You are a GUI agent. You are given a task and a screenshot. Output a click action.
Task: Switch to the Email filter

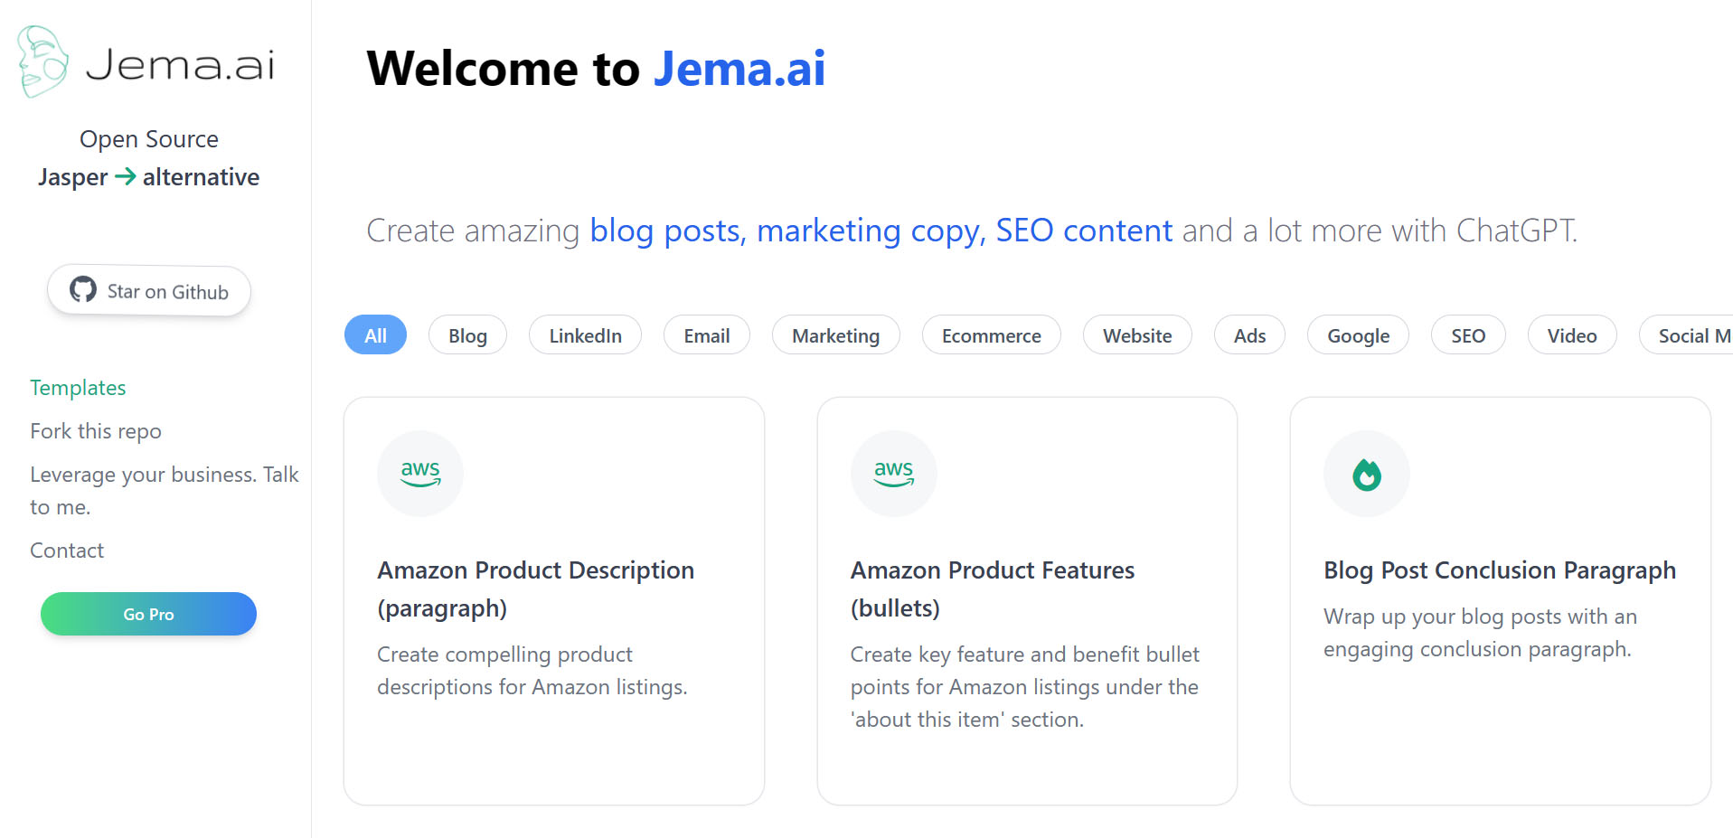pyautogui.click(x=706, y=335)
